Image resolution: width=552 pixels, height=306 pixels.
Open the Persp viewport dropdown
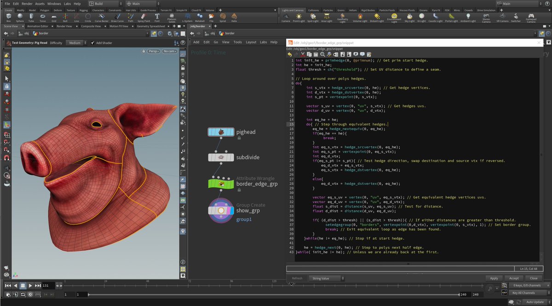click(x=154, y=52)
